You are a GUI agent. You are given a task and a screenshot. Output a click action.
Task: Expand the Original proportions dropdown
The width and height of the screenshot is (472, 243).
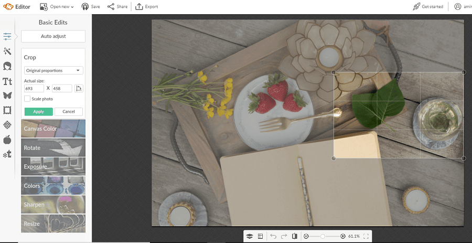(53, 70)
